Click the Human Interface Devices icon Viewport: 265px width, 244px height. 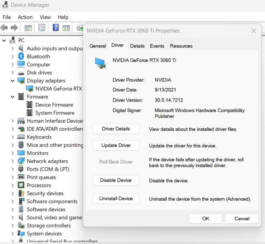tap(21, 121)
